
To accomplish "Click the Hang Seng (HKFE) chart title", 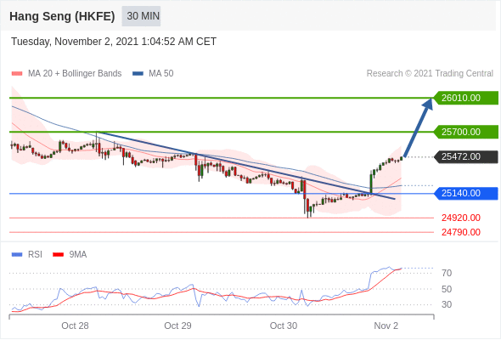I will (62, 16).
